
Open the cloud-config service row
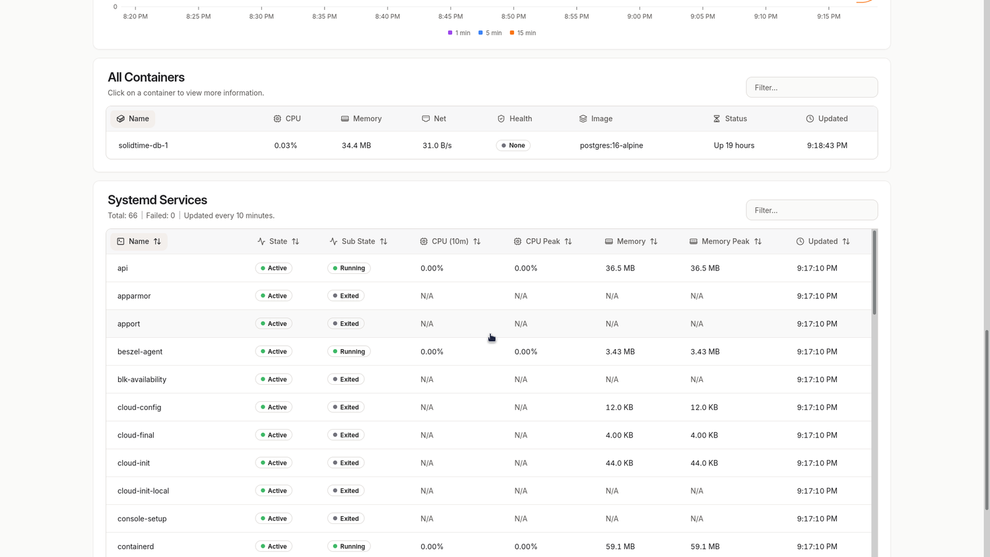488,407
